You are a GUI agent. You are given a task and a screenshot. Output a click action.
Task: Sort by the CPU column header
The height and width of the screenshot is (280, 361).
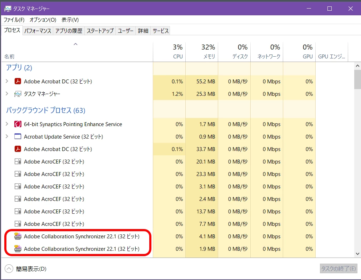point(169,52)
